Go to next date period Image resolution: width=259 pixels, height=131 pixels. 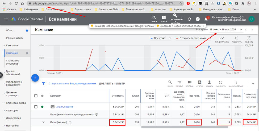tap(252, 30)
